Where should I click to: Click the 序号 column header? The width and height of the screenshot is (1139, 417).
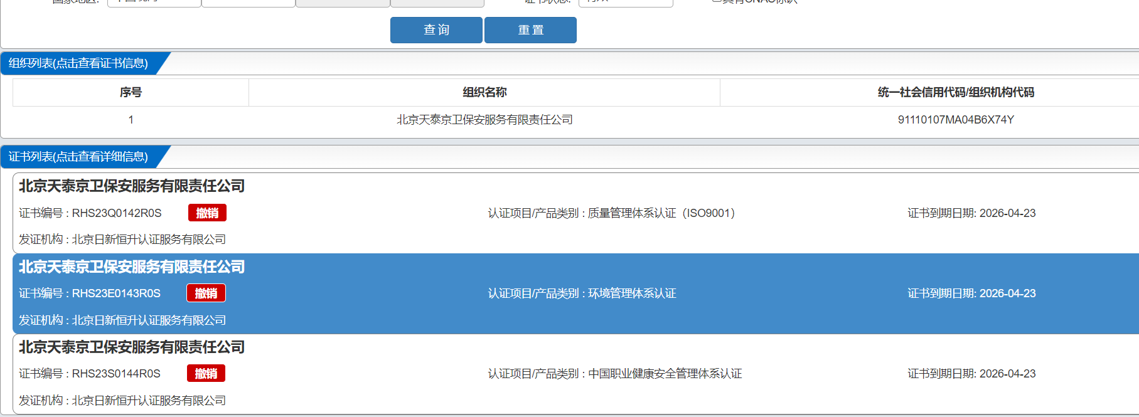[x=131, y=92]
